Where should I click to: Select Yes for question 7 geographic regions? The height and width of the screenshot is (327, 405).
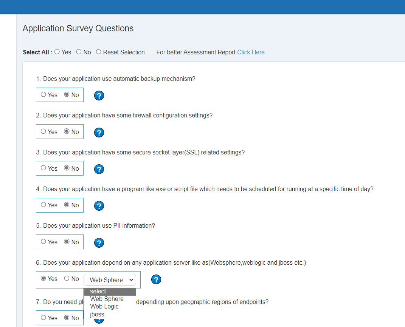[x=43, y=318]
